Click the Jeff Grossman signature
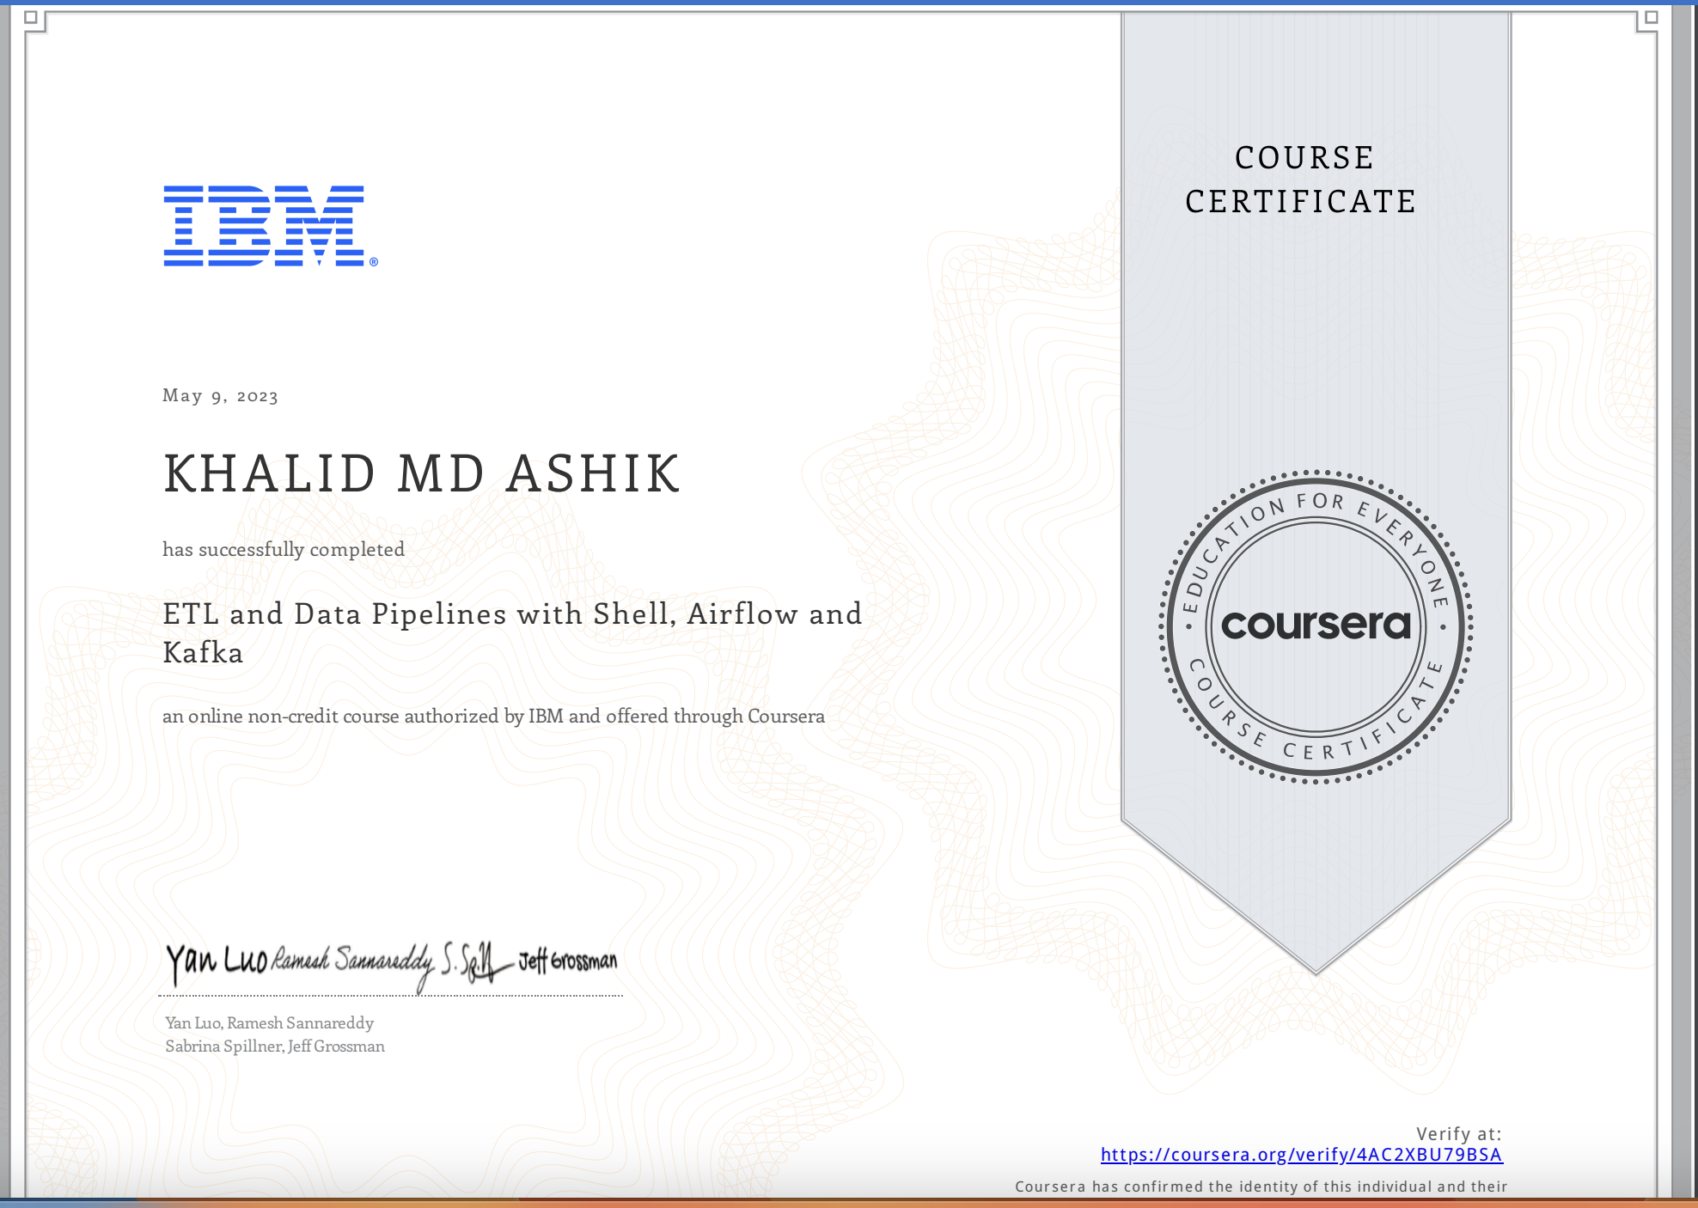 [x=568, y=961]
